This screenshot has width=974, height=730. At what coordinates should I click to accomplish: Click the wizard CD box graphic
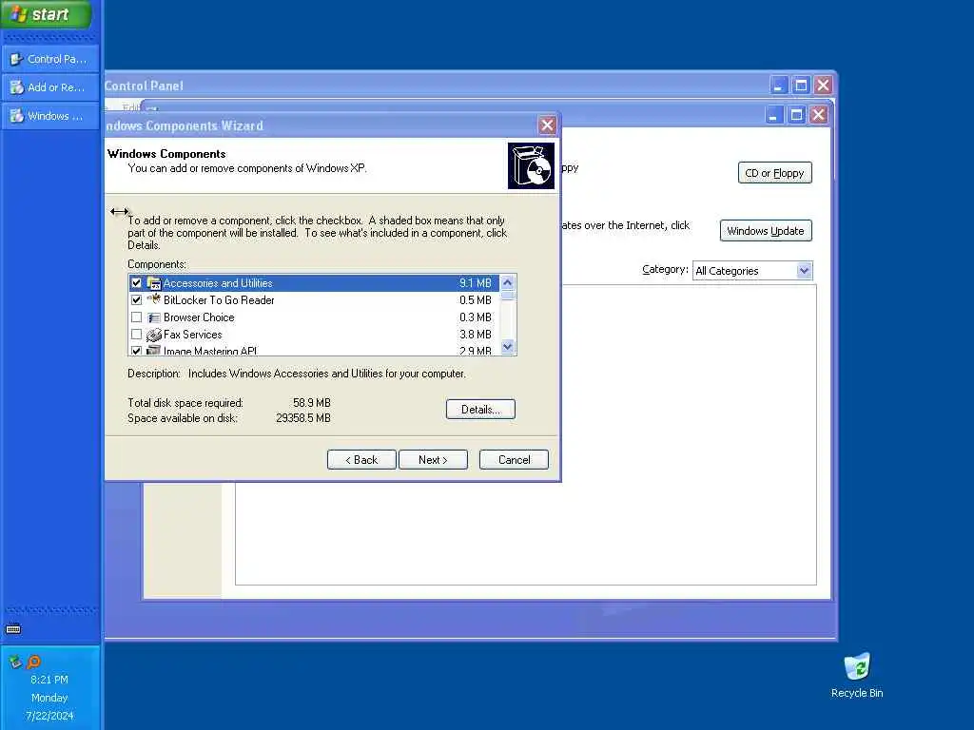(x=531, y=165)
